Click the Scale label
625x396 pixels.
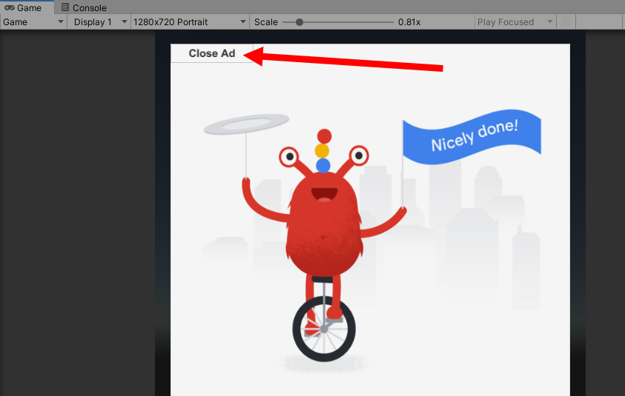(x=266, y=22)
